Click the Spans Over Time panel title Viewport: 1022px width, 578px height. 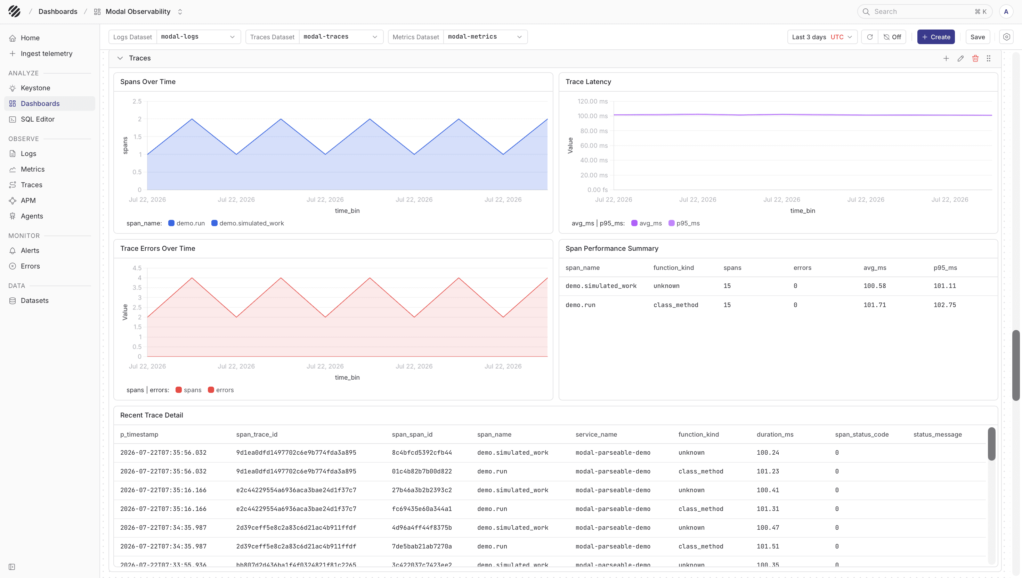148,82
